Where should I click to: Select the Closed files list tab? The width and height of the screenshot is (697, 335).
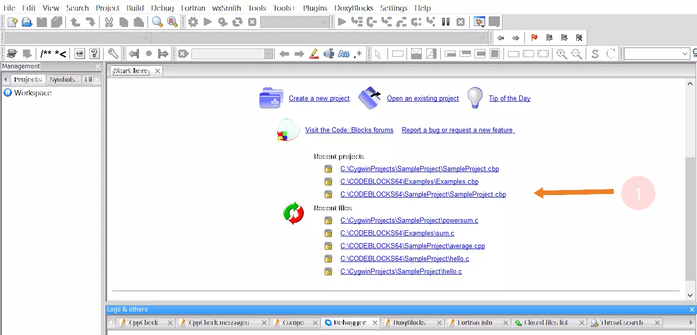[x=548, y=322]
